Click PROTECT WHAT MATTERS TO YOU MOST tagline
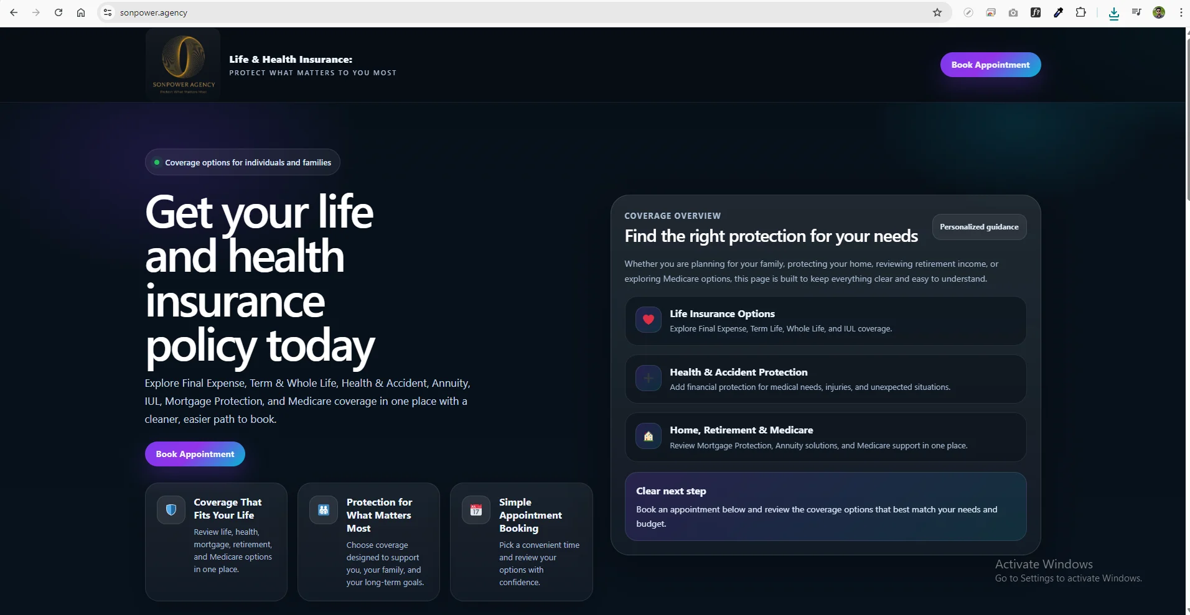The width and height of the screenshot is (1190, 615). click(x=312, y=73)
